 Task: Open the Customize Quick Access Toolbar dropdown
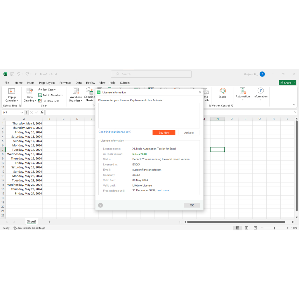pyautogui.click(x=35, y=74)
